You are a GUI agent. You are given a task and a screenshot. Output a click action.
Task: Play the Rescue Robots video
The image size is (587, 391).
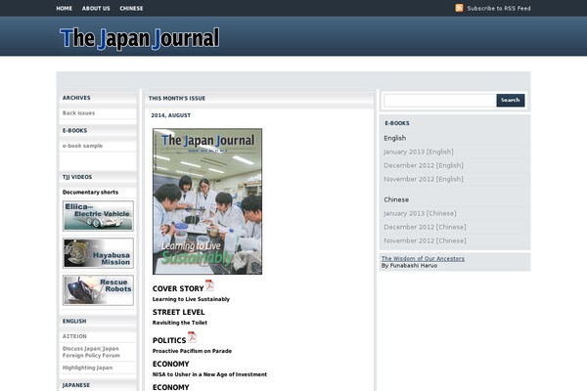(98, 290)
